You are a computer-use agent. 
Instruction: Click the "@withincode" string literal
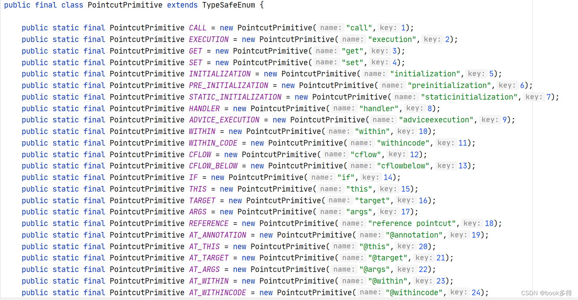(x=414, y=293)
